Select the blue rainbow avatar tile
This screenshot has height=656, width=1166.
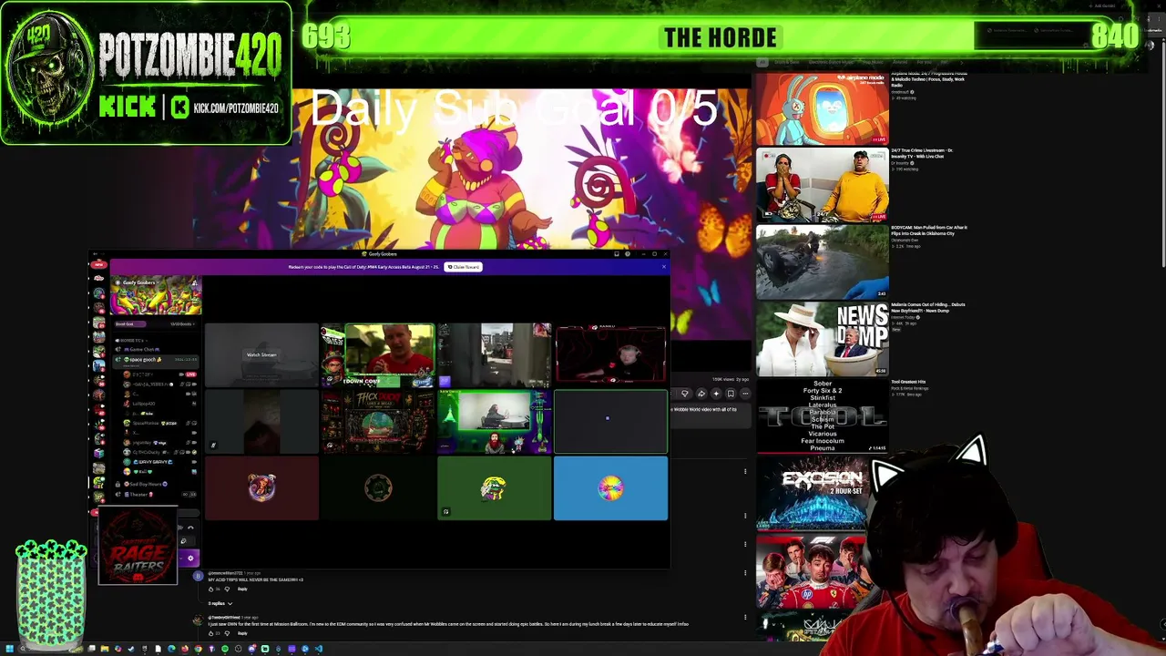point(610,489)
